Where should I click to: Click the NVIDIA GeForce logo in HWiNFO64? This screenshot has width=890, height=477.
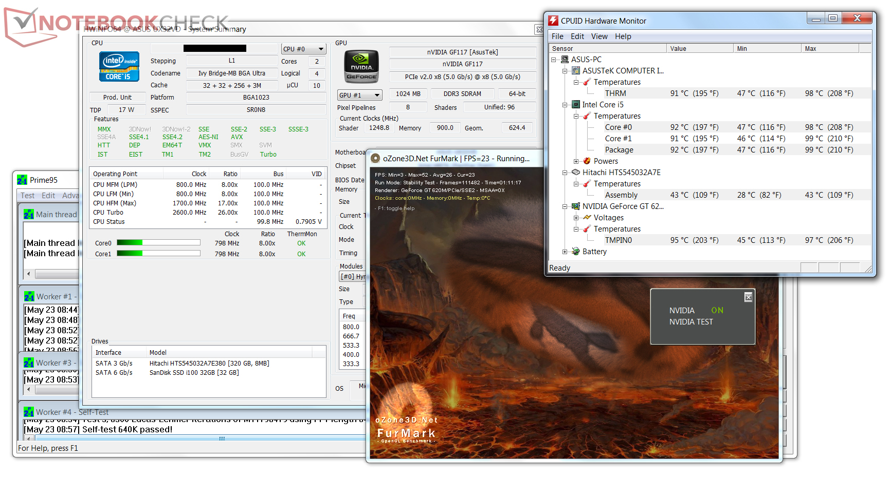pos(361,67)
